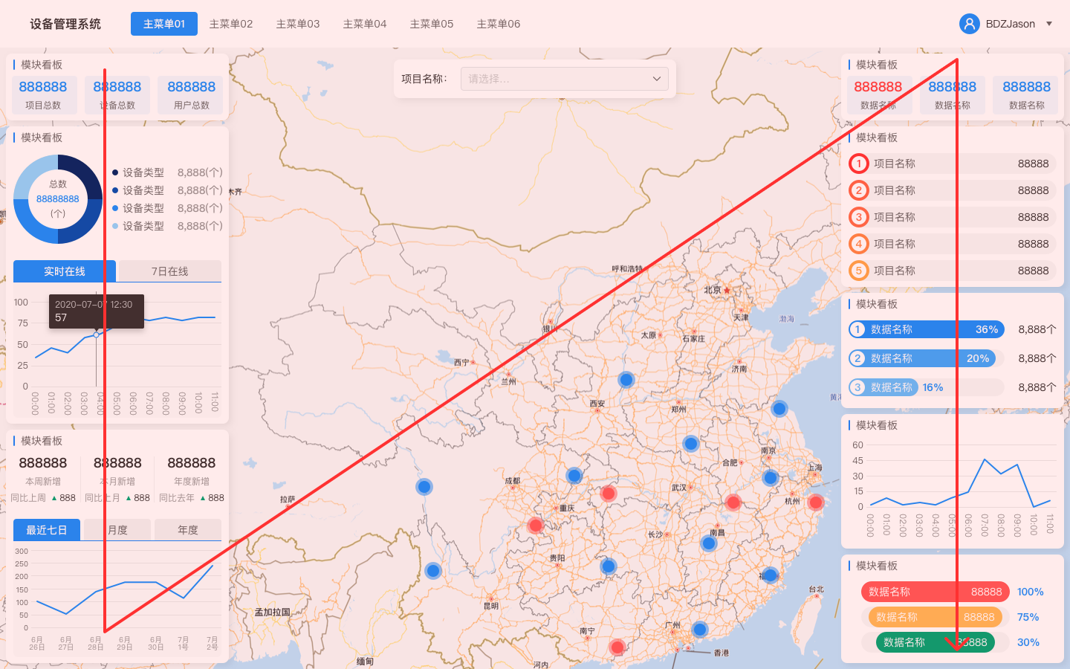Viewport: 1070px width, 669px height.
Task: Click the BDZJason user avatar icon
Action: pyautogui.click(x=970, y=24)
